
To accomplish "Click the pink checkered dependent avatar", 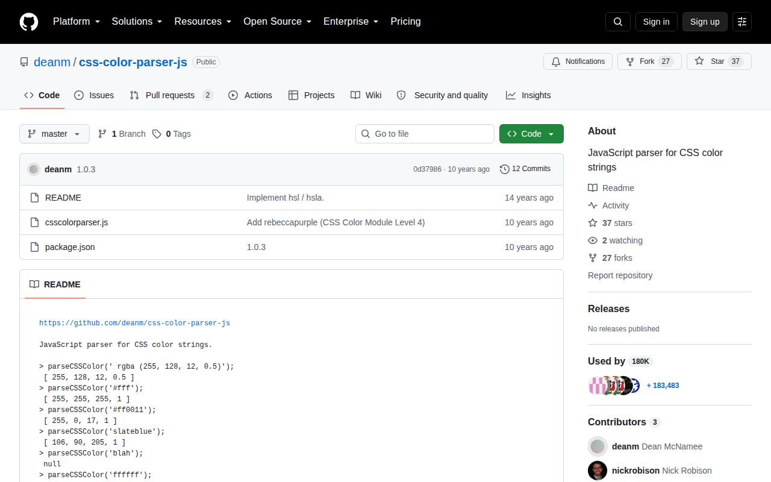I will pos(597,386).
